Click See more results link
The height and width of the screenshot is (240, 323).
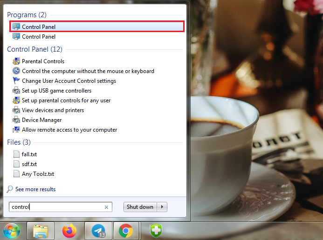coord(35,189)
